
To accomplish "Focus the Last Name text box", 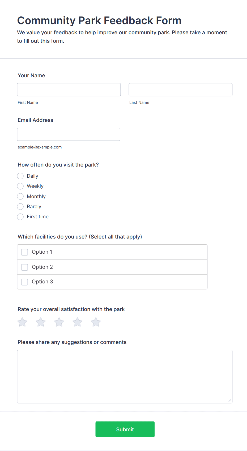I will (x=180, y=90).
